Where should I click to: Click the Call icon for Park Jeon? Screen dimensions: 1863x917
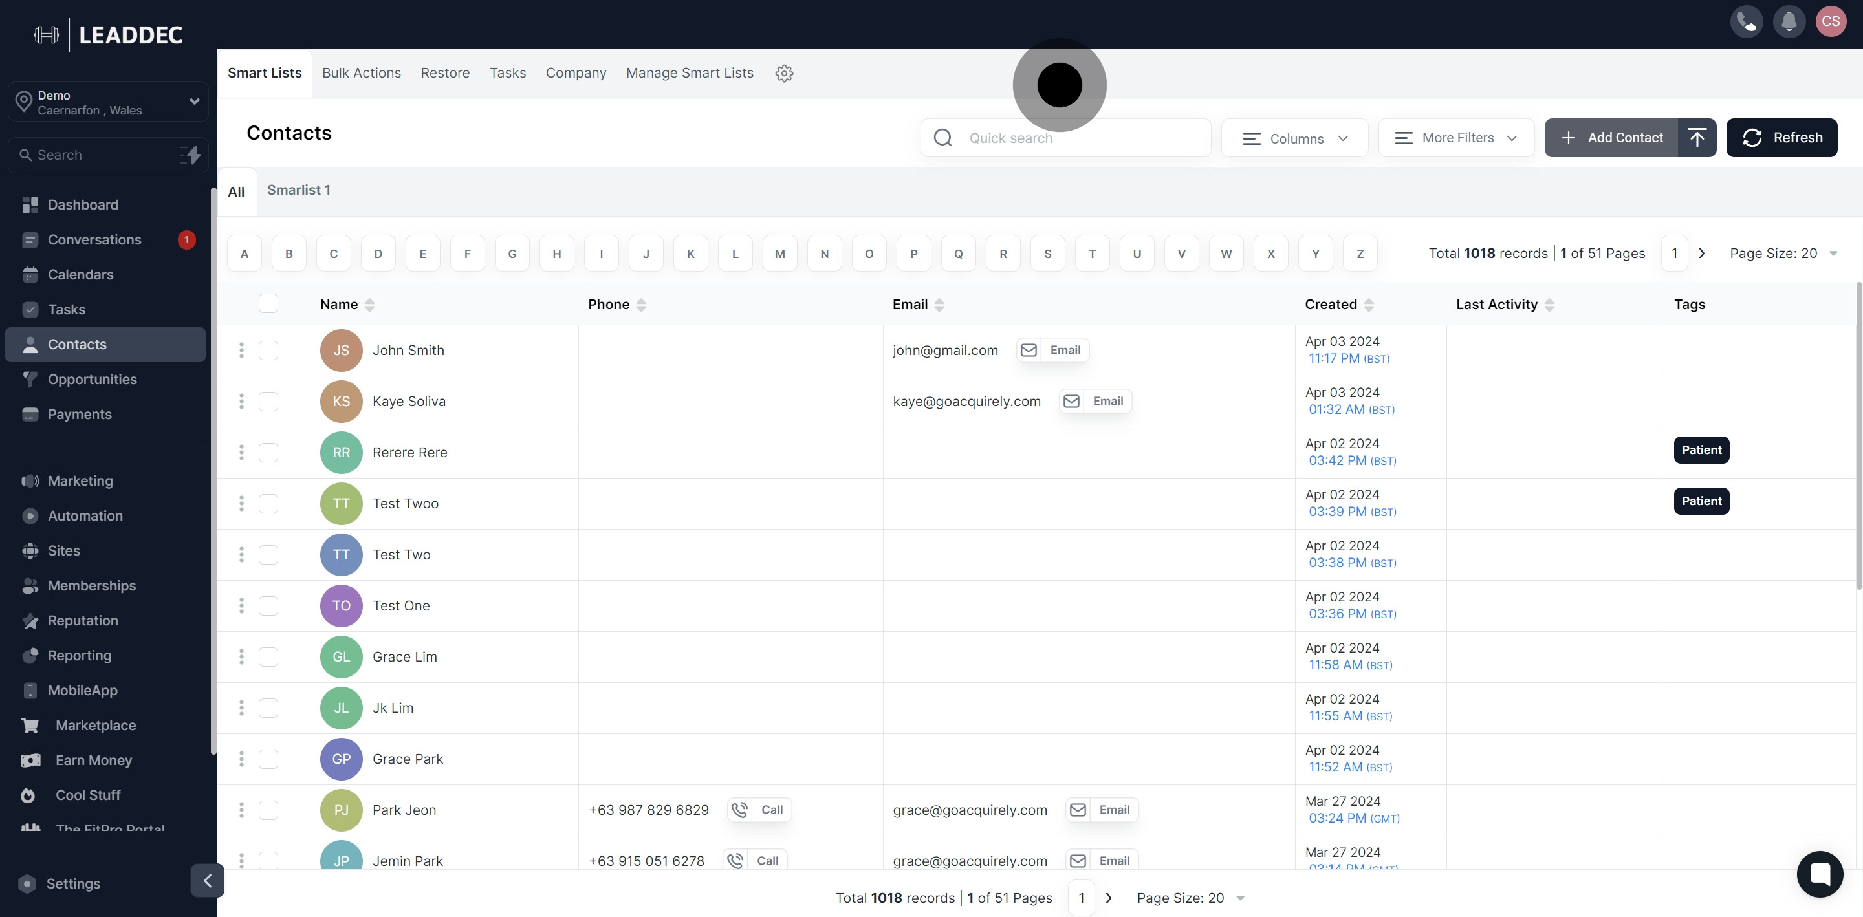click(740, 810)
